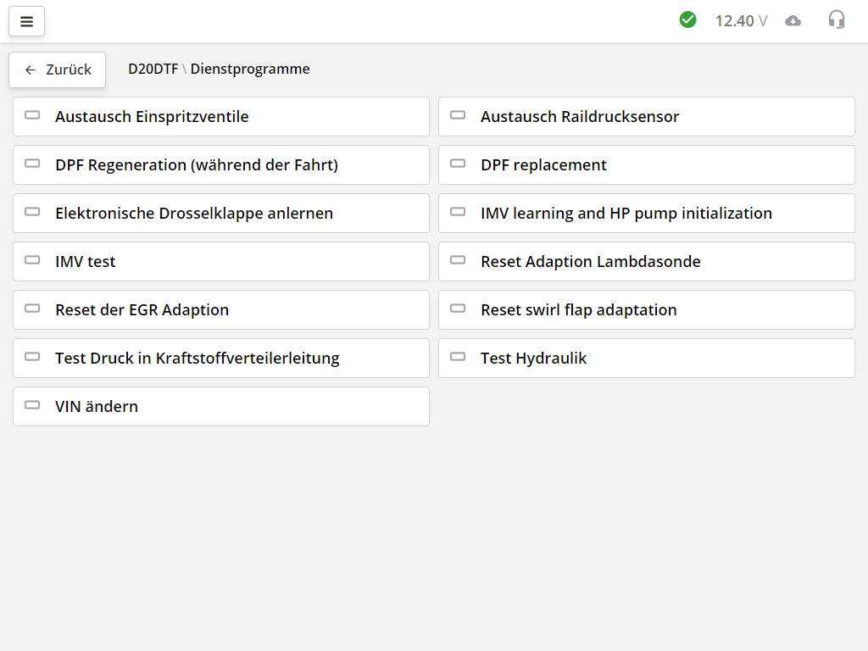The height and width of the screenshot is (651, 868).
Task: Click the headset support icon
Action: click(x=837, y=19)
